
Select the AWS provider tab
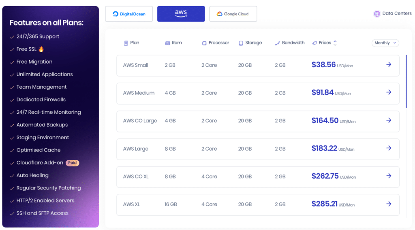coord(181,14)
